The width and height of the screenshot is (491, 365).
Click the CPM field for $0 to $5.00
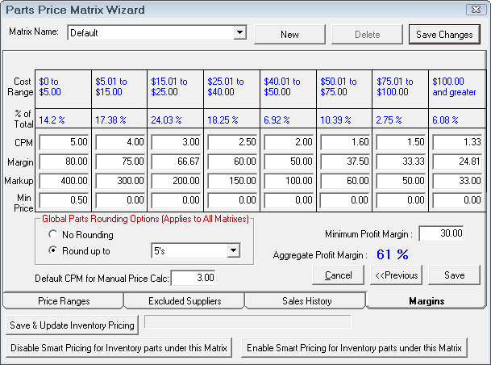pyautogui.click(x=65, y=142)
